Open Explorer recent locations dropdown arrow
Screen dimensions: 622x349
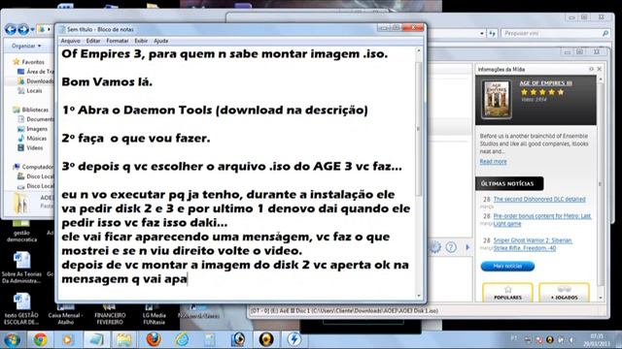point(32,30)
